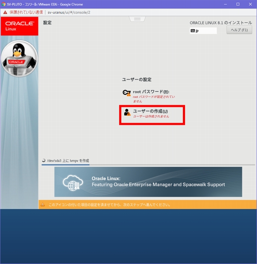Open root パスワード(R) setting

(149, 96)
